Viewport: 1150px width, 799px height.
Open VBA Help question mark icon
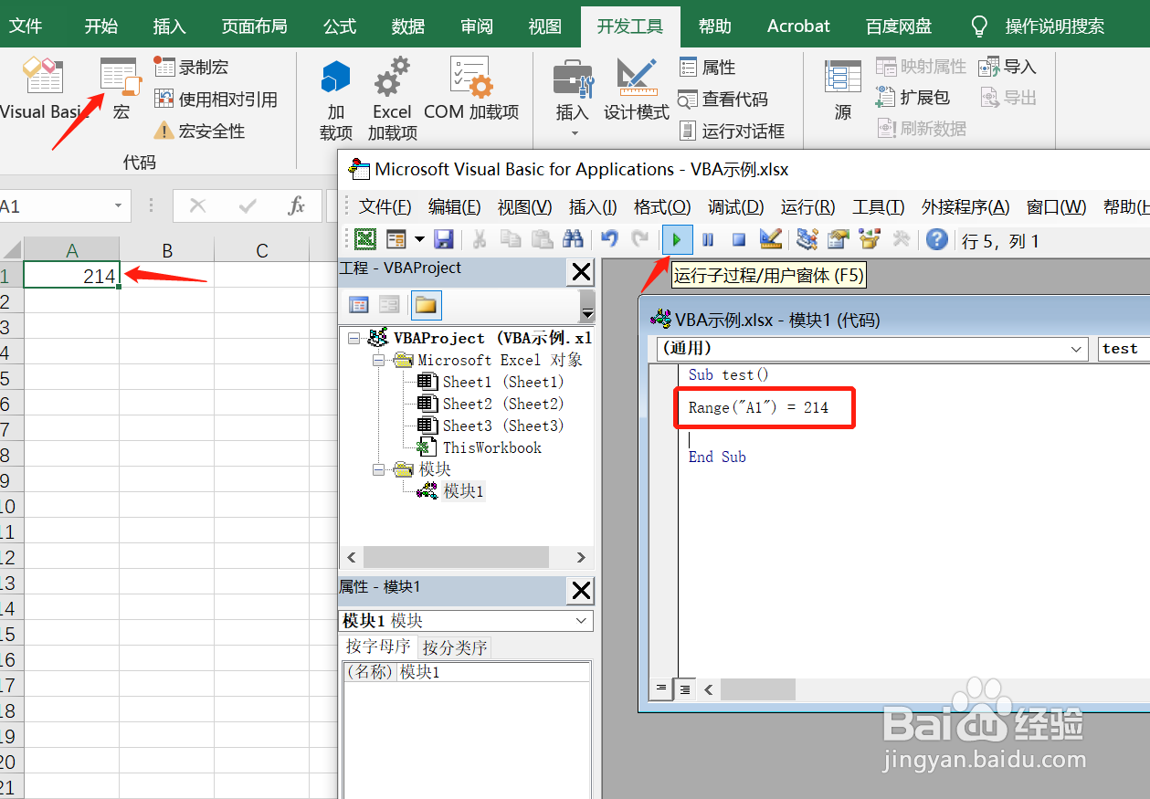[936, 240]
